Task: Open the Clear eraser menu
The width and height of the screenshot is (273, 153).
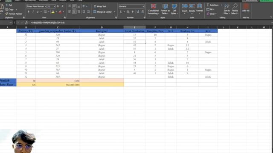Action: coord(212,14)
